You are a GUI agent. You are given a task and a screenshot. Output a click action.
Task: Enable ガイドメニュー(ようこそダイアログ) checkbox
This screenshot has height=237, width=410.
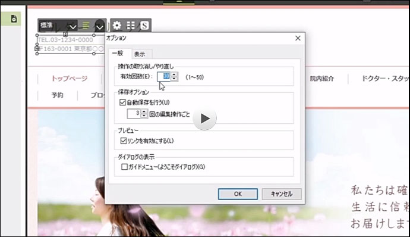point(124,167)
